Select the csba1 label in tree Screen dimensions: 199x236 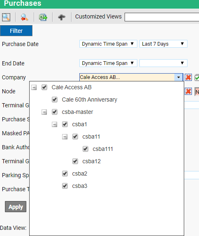tap(79, 124)
